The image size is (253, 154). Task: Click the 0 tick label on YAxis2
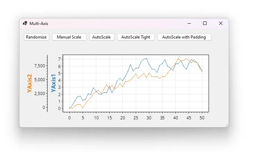pyautogui.click(x=44, y=107)
